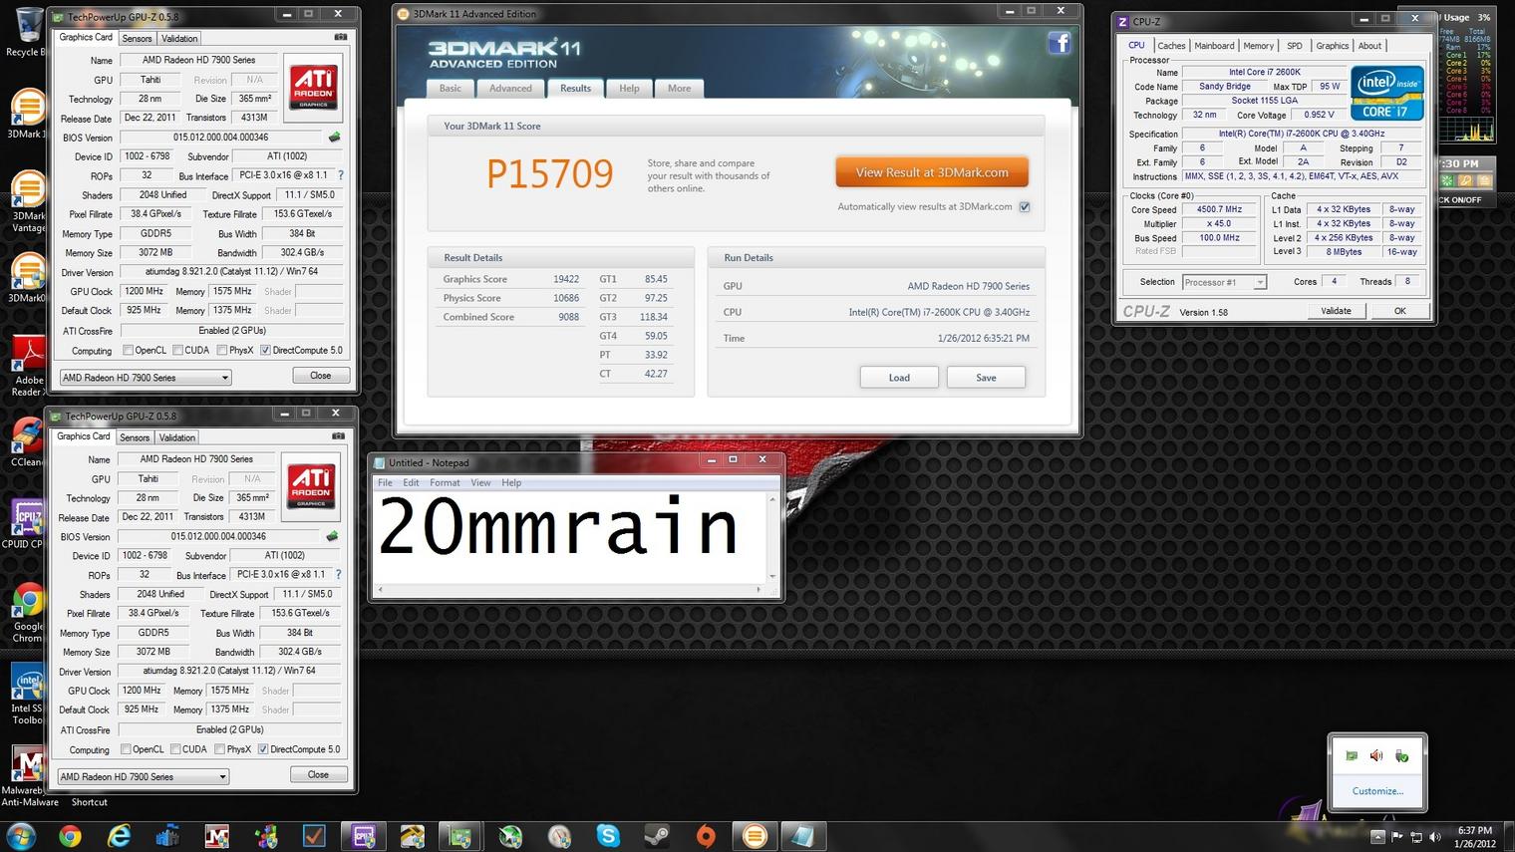
Task: Select the Adobe Reader desktop icon
Action: (27, 367)
